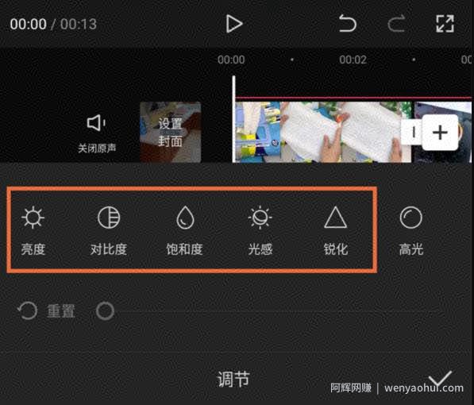Click the white playhead line
Screen dimensions: 474x405
click(x=233, y=119)
